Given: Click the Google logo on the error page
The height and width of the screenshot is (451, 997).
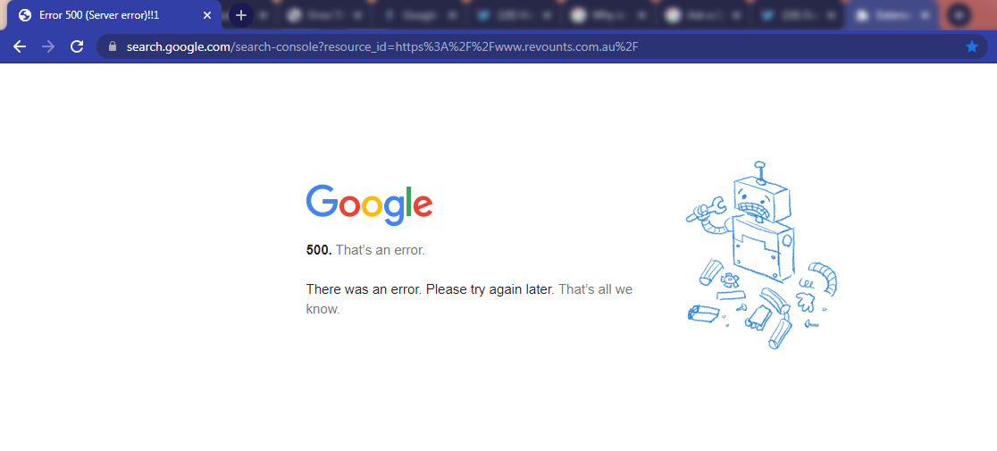Looking at the screenshot, I should pyautogui.click(x=370, y=205).
